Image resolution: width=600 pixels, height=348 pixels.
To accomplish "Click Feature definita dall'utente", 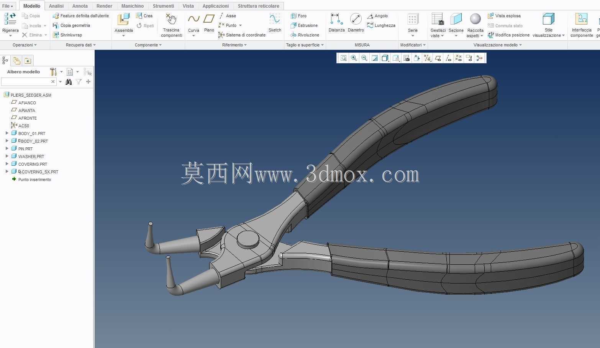I will tap(81, 16).
